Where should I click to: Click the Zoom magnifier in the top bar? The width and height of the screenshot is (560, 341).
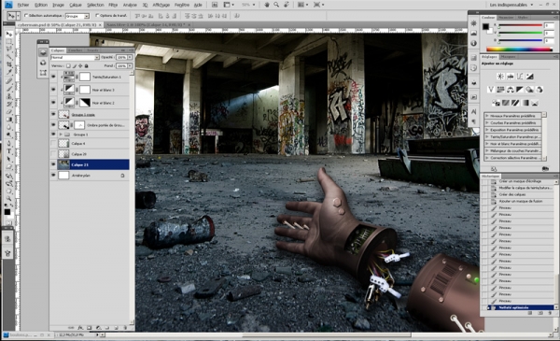point(276,5)
